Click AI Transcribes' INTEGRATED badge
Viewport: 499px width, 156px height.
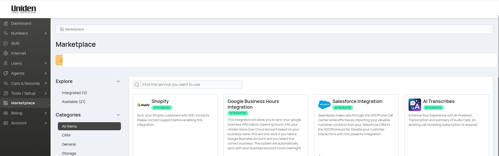pyautogui.click(x=433, y=108)
